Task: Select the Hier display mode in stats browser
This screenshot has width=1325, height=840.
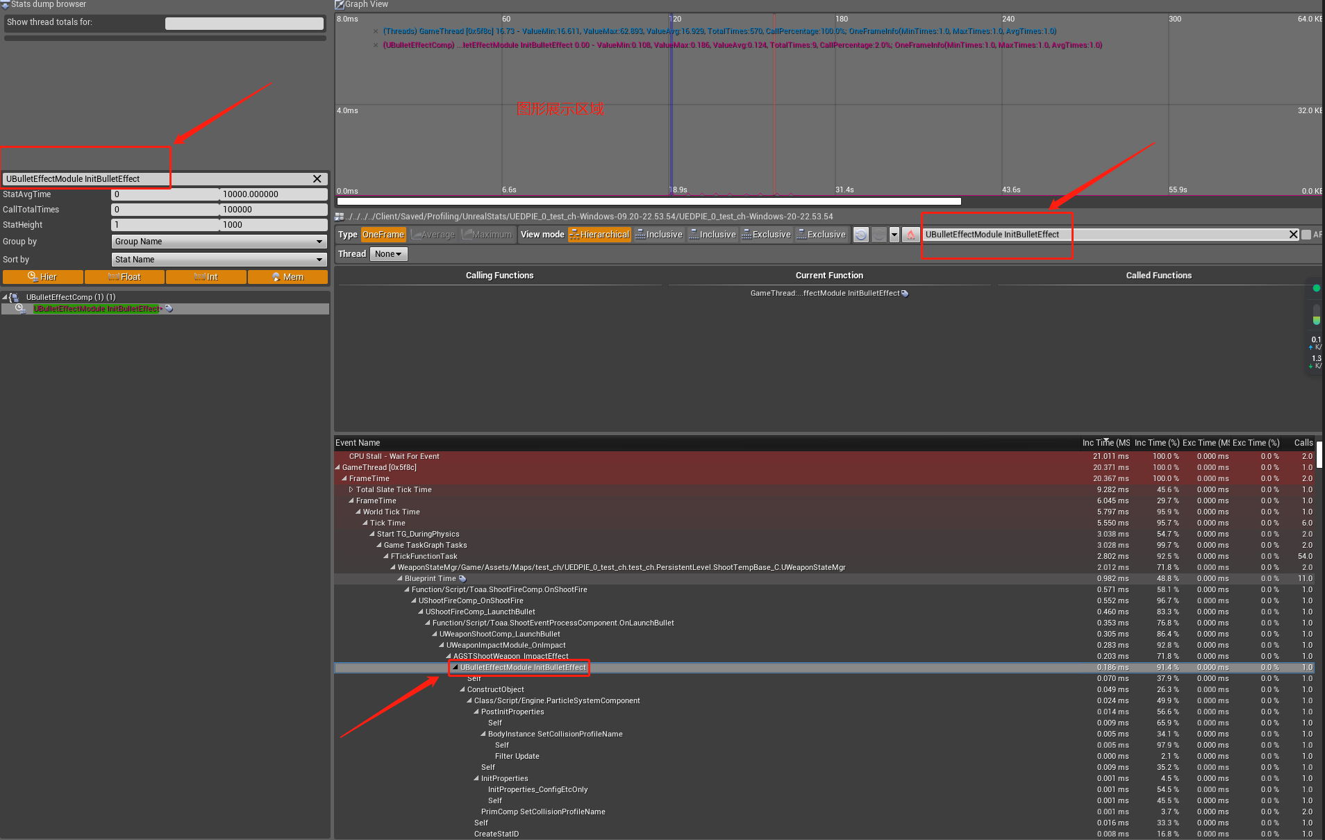Action: click(x=42, y=276)
